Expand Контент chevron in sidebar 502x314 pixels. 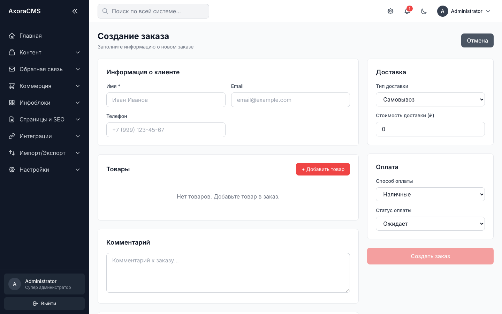tap(78, 52)
